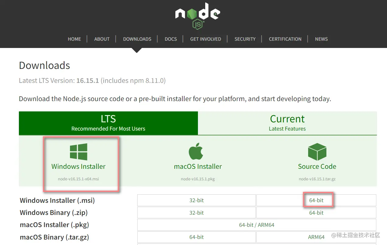387x245 pixels.
Task: Download 64-bit macOS Binary (.tar.gz)
Action: pyautogui.click(x=196, y=237)
